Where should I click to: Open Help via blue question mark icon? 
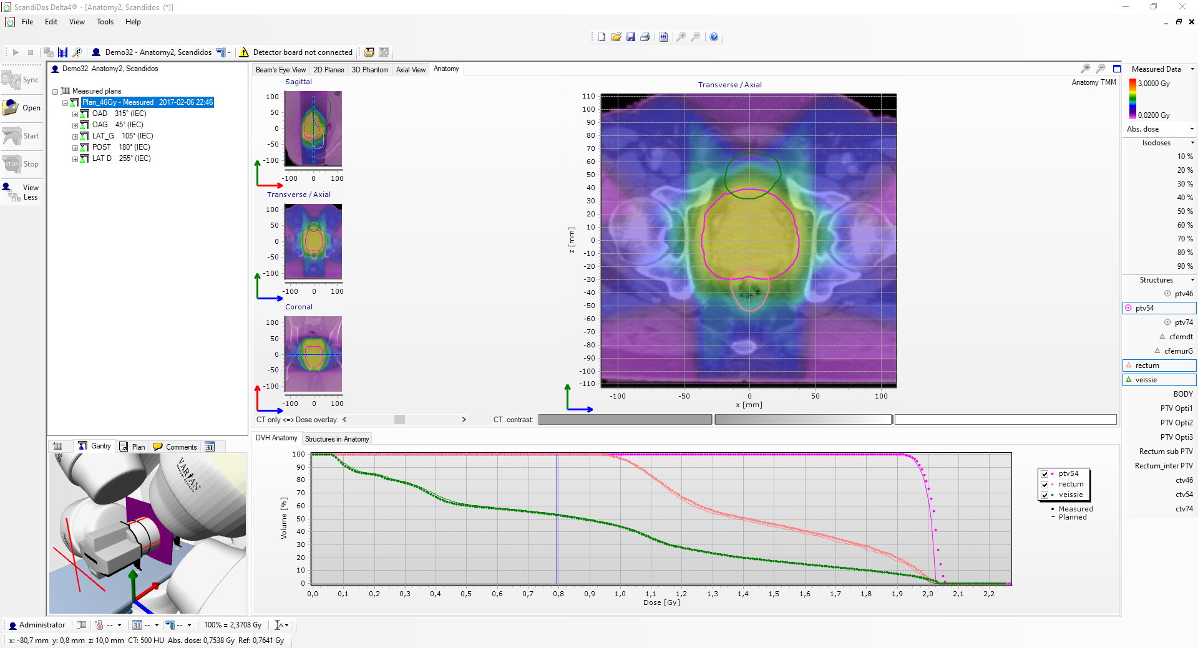pos(714,37)
